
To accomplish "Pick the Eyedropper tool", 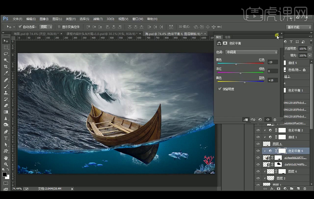I will (x=6, y=73).
